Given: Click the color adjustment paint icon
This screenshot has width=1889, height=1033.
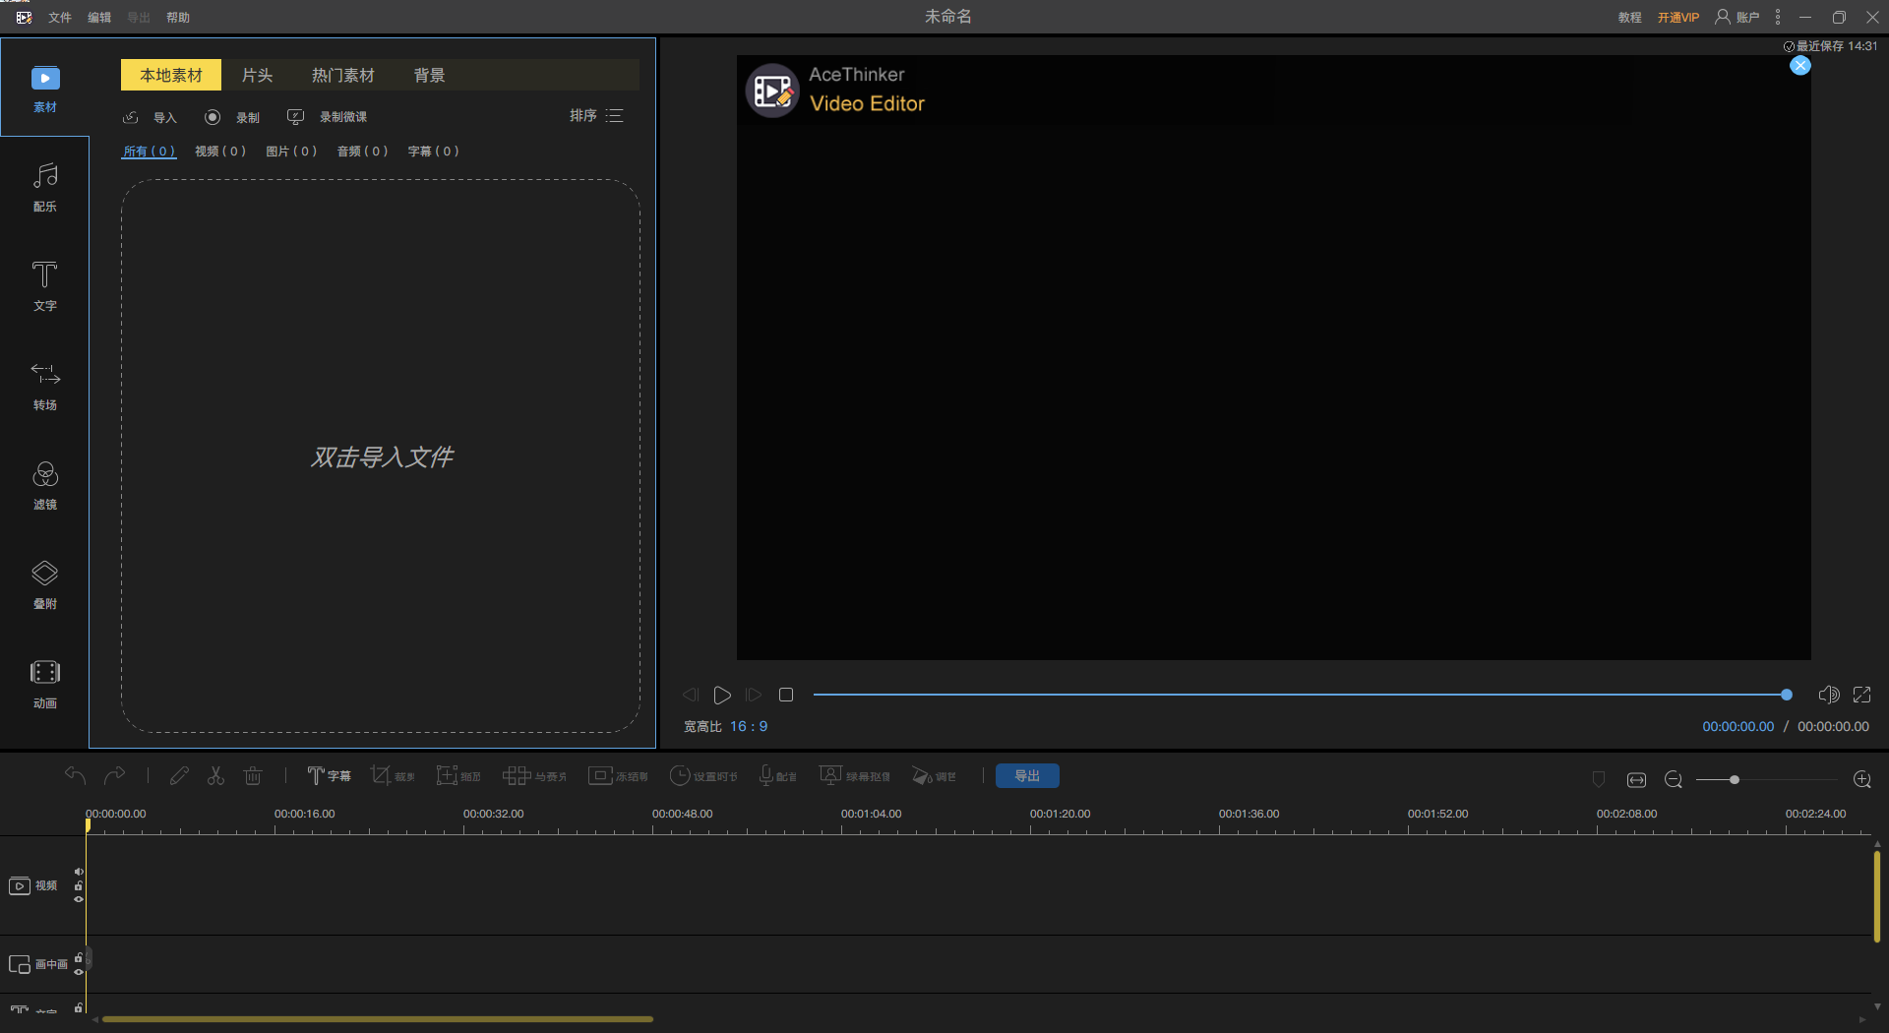Looking at the screenshot, I should pos(934,776).
